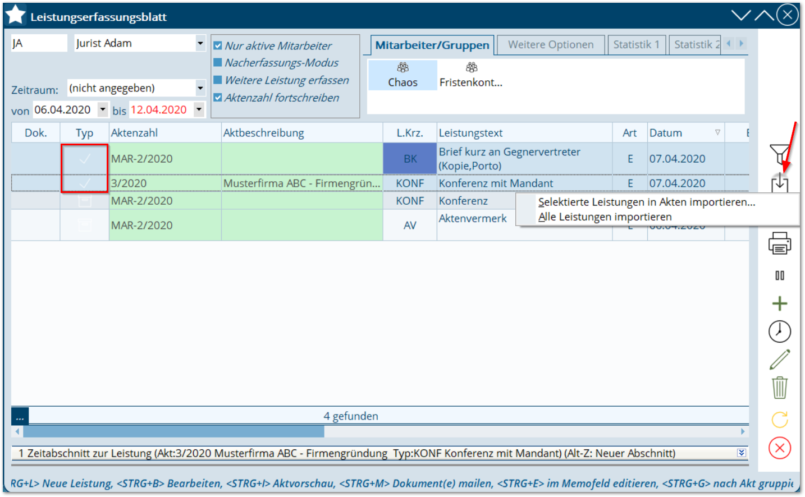Click Musterfirma ABC - Firmengrün... cell
The height and width of the screenshot is (497, 805).
tap(302, 183)
